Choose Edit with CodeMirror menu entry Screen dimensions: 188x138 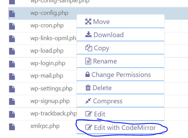(x=120, y=127)
